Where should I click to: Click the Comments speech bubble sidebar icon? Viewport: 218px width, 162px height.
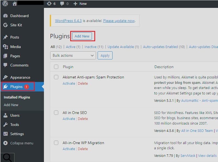click(5, 65)
